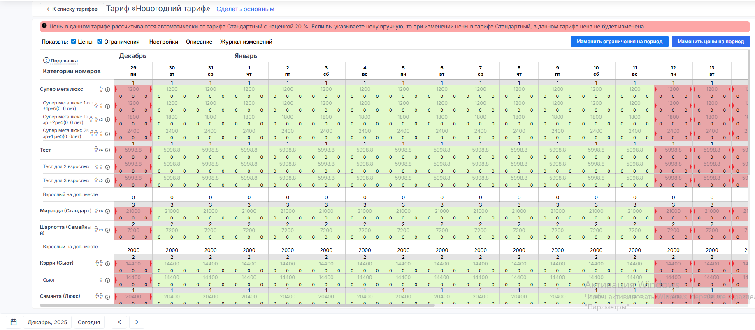The width and height of the screenshot is (755, 330).
Task: Click guest icon for Шарлотта (Семейный)
Action: [x=97, y=230]
